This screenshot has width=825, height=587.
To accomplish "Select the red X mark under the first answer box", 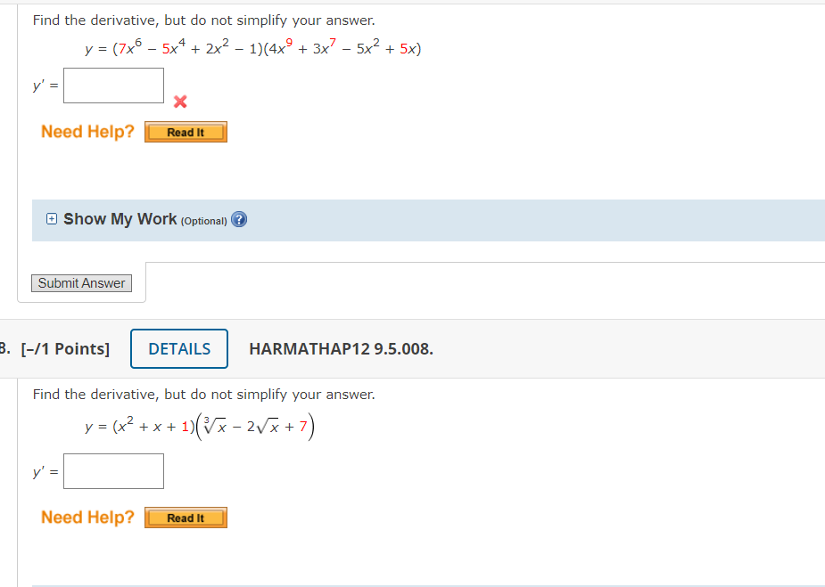I will (178, 102).
